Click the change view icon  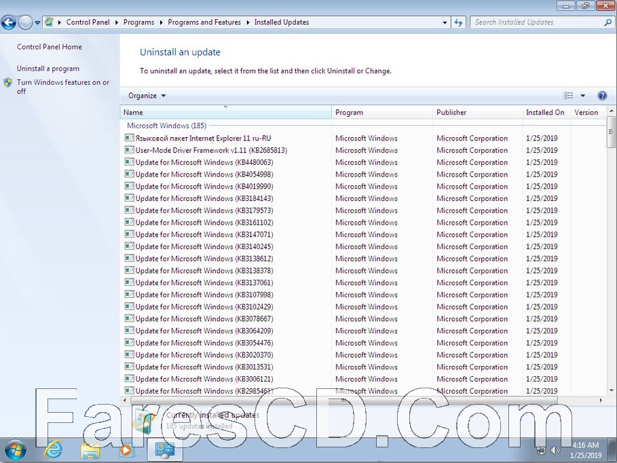568,96
